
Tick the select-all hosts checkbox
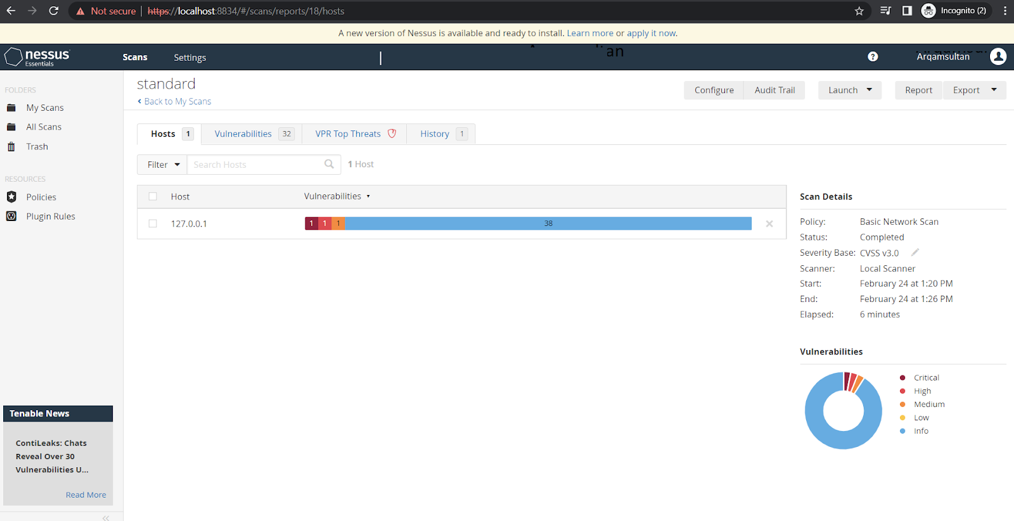pos(153,196)
